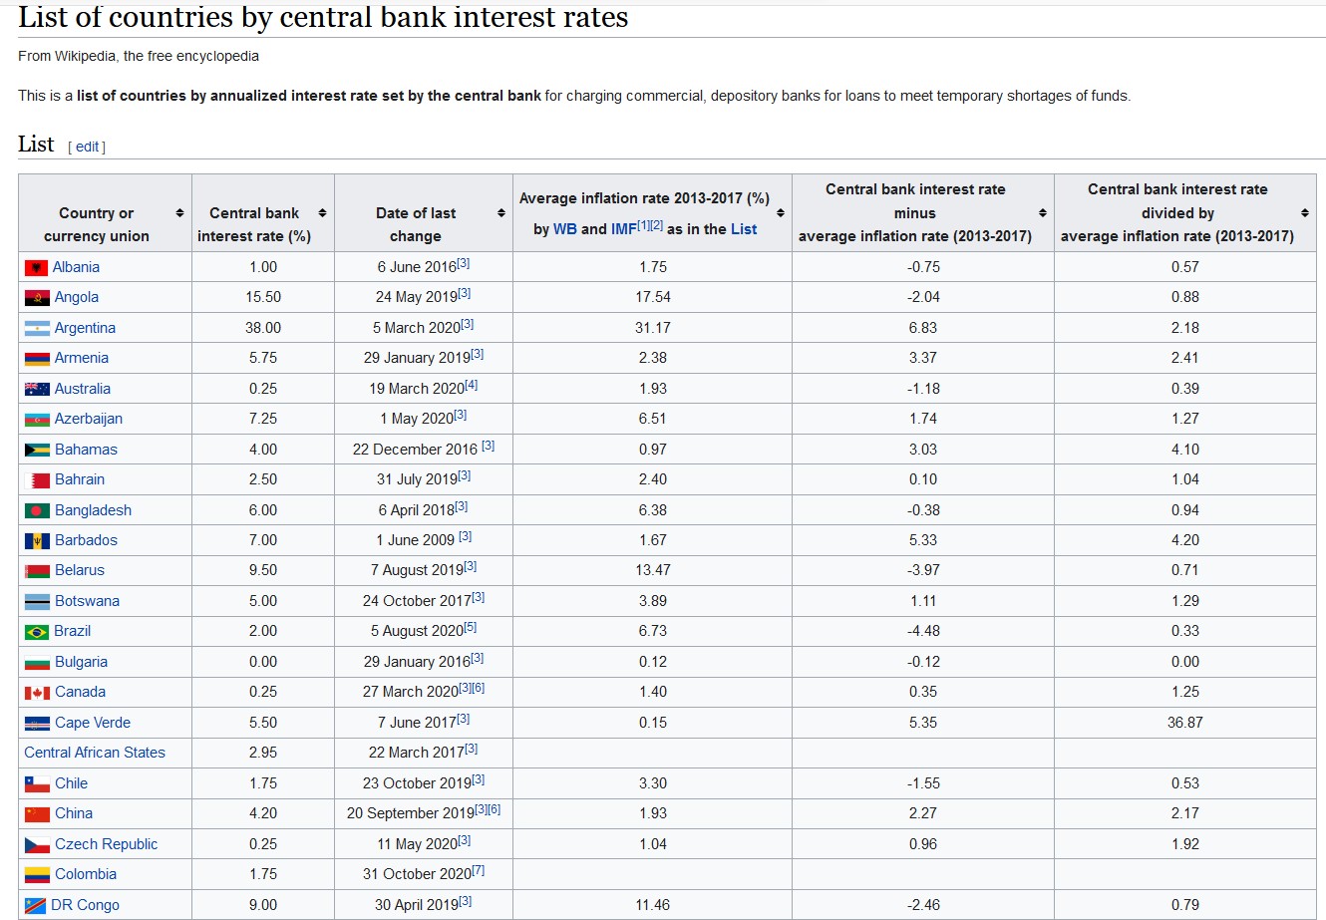Viewport: 1326px width, 920px height.
Task: Open the Central African States link
Action: 95,753
